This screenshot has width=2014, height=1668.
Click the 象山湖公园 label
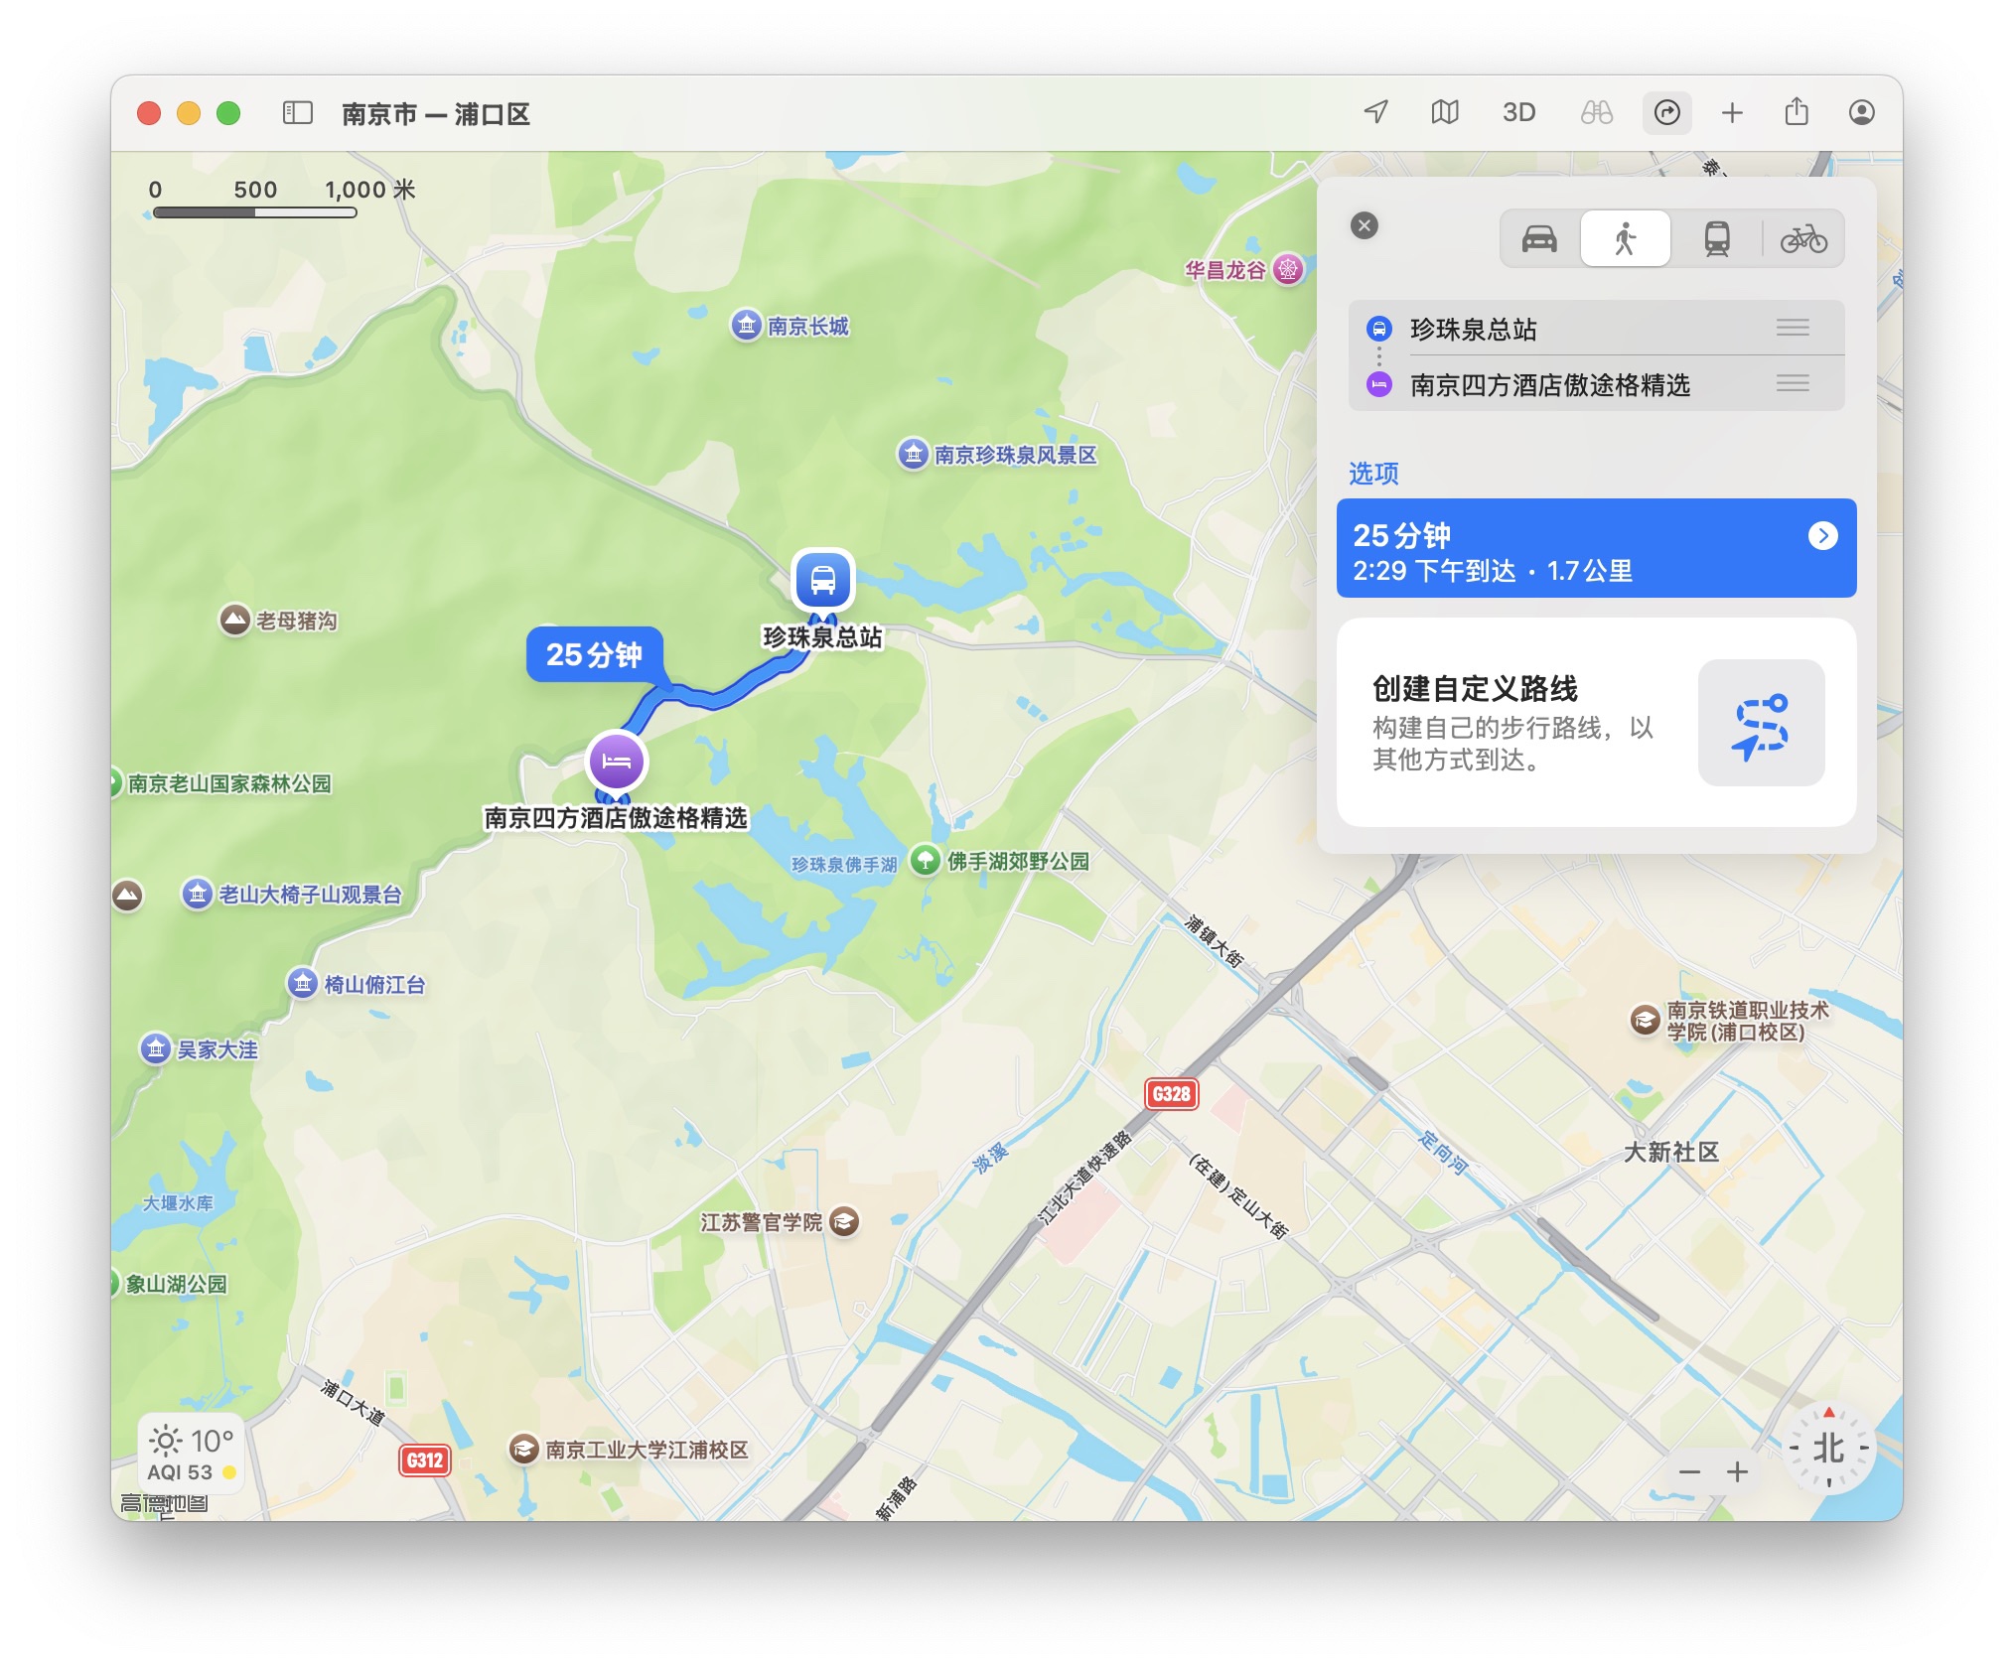pyautogui.click(x=175, y=1283)
